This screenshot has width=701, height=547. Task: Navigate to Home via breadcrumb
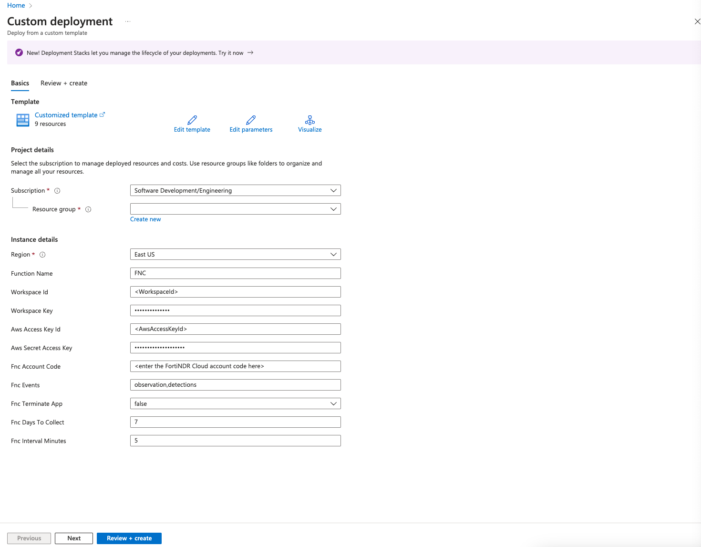(x=16, y=5)
